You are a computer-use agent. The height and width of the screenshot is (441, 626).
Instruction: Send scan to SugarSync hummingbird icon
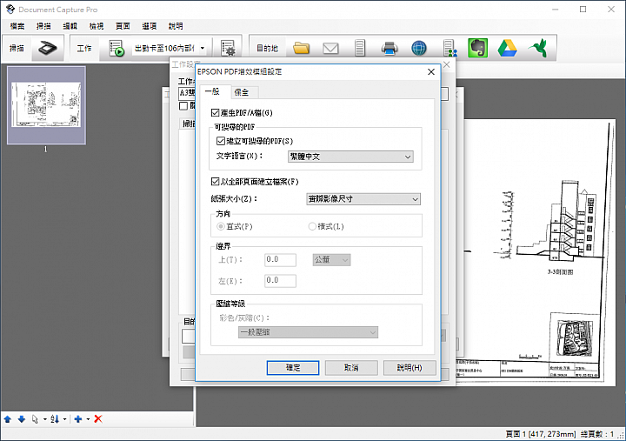click(x=538, y=49)
